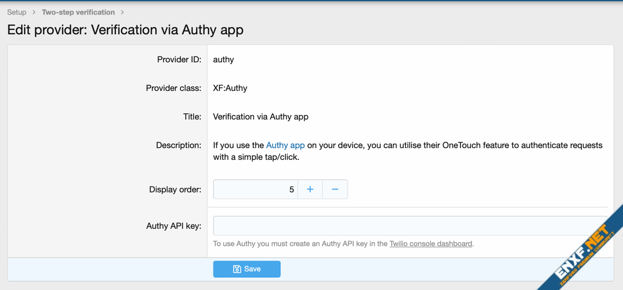The width and height of the screenshot is (623, 290).
Task: Click the page heading Edit provider
Action: [x=125, y=30]
